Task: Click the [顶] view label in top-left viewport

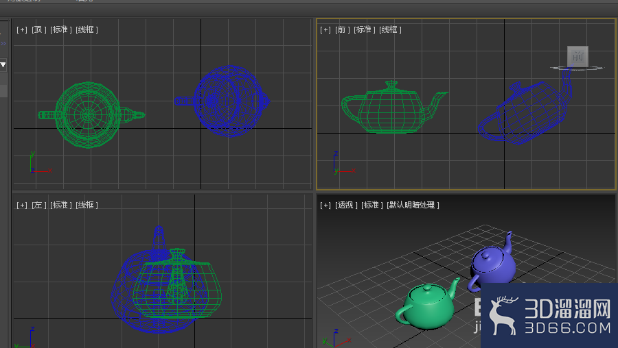Action: coord(39,29)
